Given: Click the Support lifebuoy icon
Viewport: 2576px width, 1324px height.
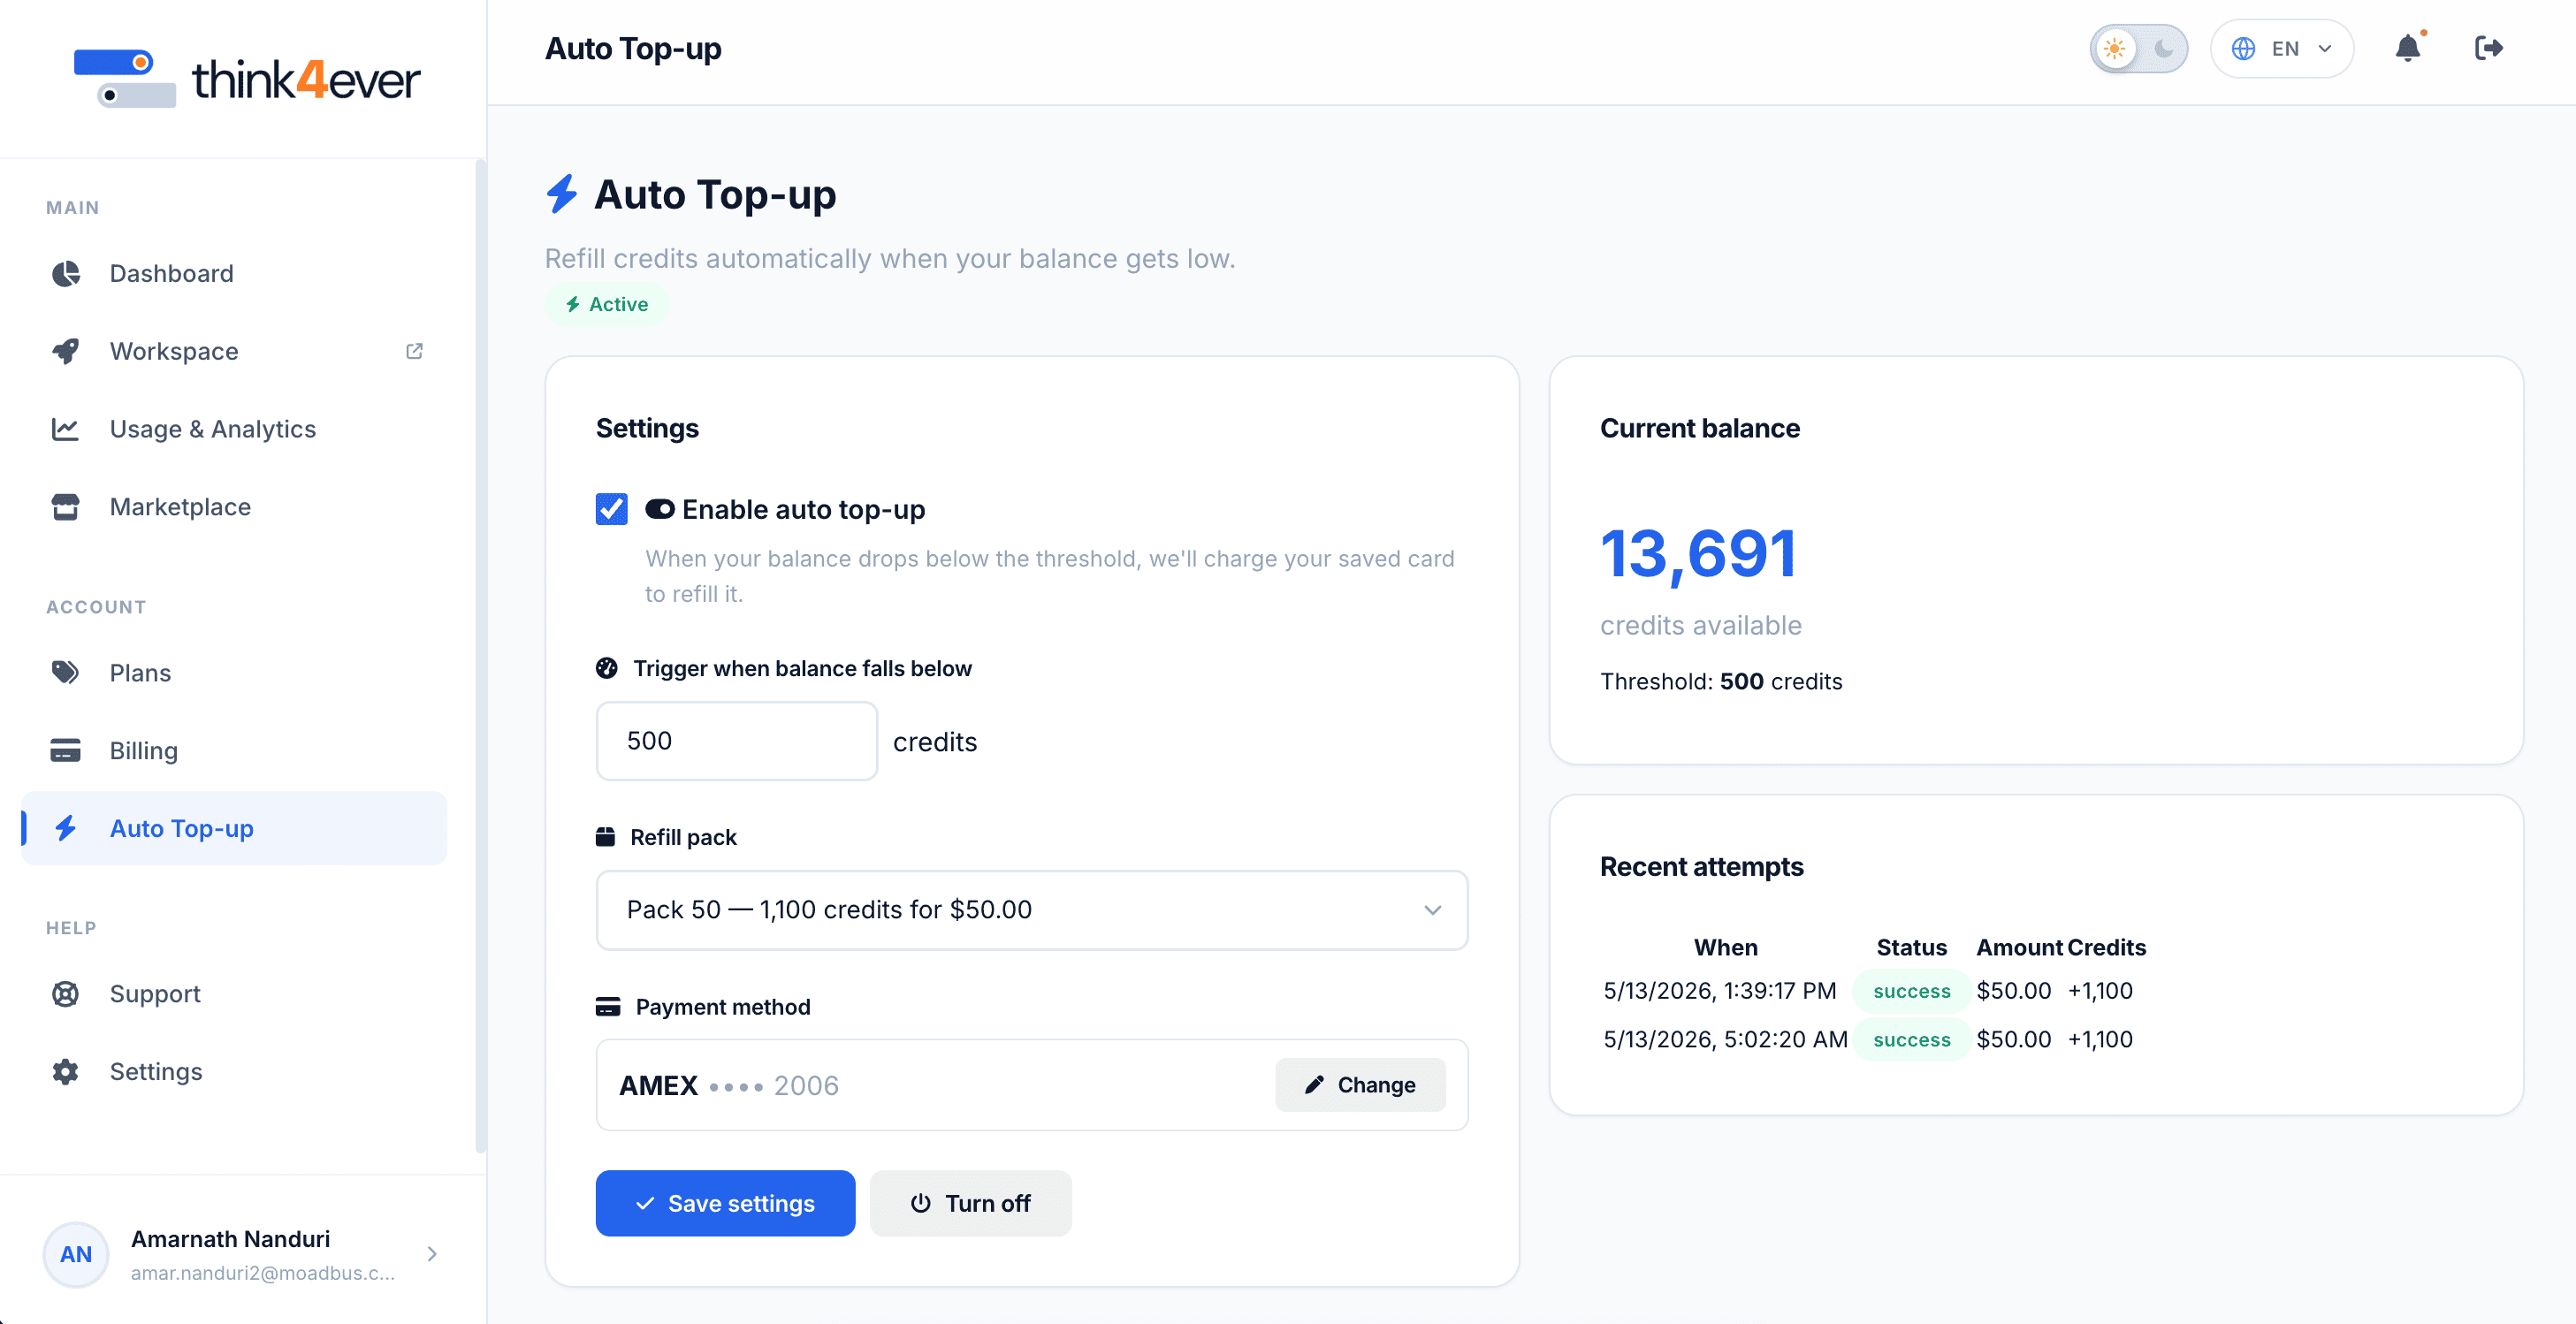Looking at the screenshot, I should point(66,993).
